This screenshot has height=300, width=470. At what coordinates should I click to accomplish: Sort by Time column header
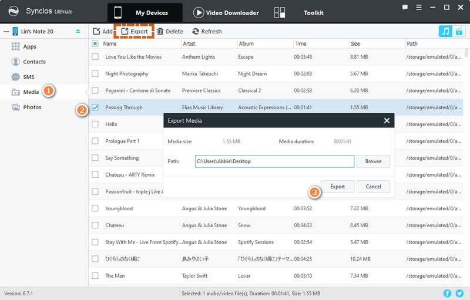(301, 43)
